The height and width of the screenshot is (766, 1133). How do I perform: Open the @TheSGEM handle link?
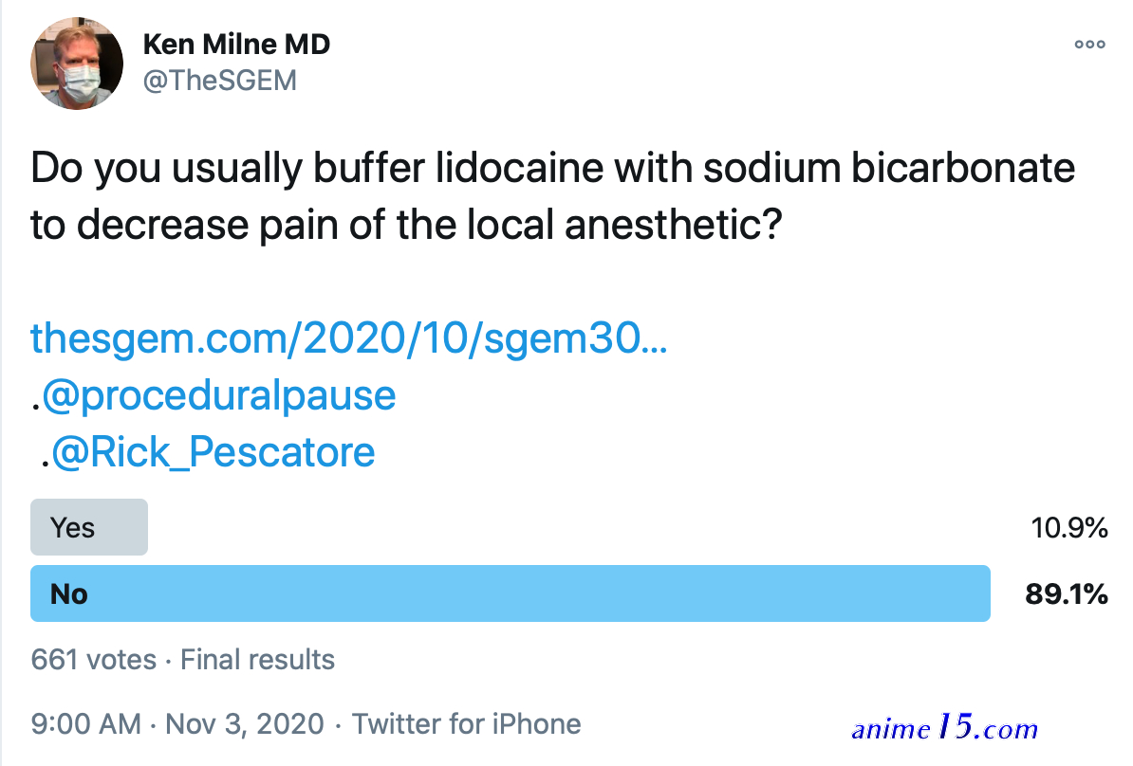[x=219, y=81]
